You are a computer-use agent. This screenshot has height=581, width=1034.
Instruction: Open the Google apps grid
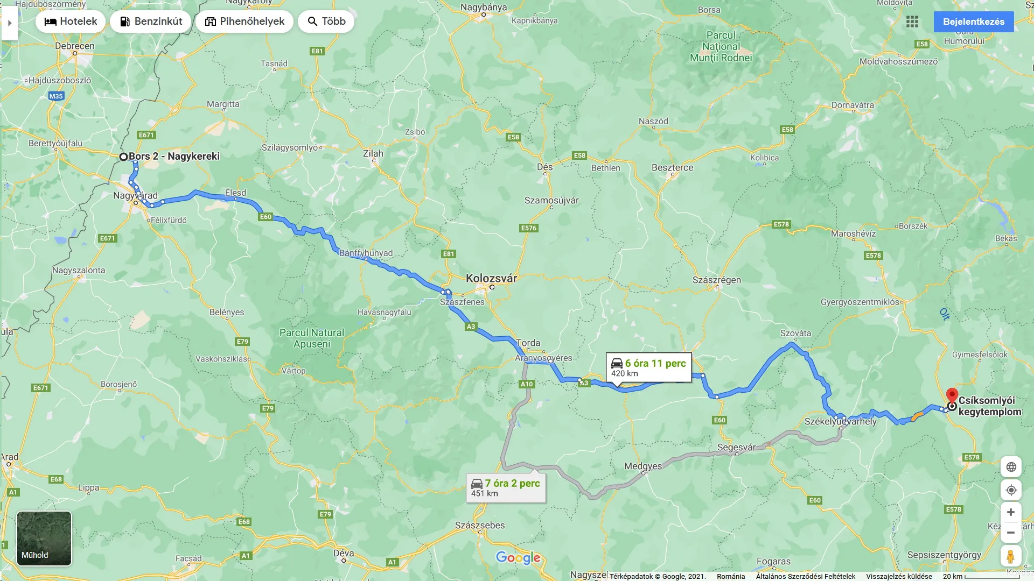click(912, 22)
